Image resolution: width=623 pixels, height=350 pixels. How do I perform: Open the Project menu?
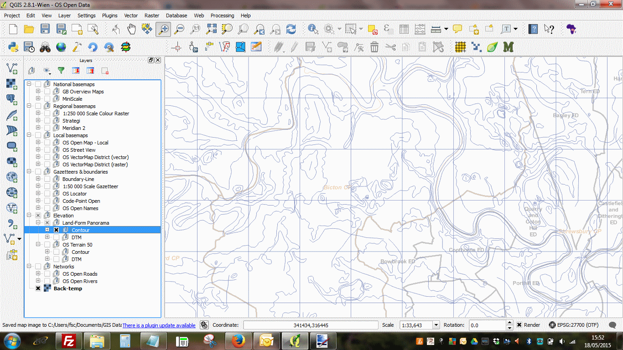point(12,15)
